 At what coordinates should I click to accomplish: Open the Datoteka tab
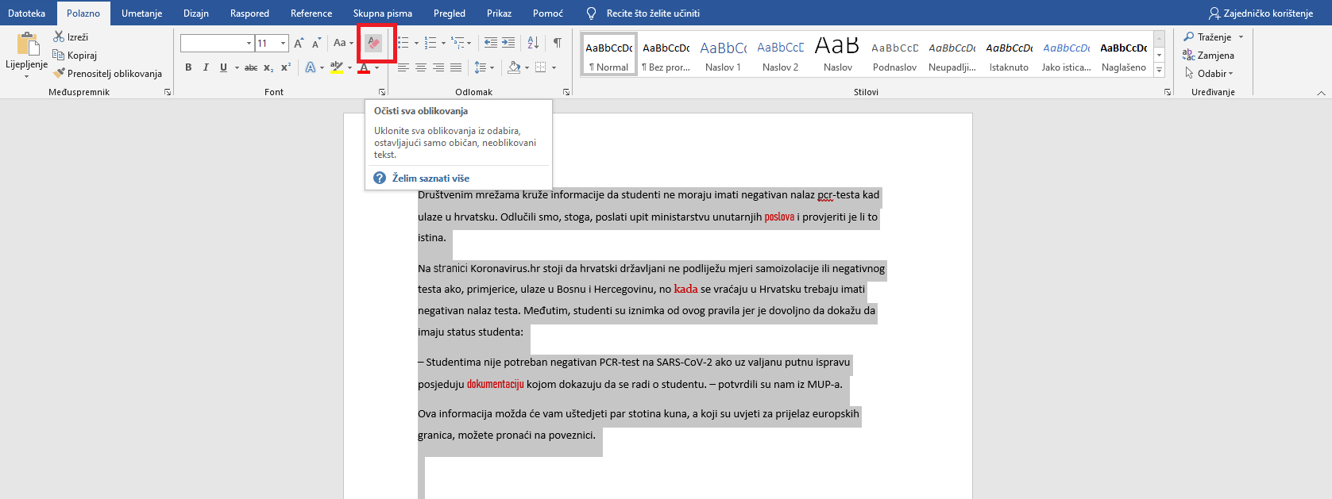point(27,13)
